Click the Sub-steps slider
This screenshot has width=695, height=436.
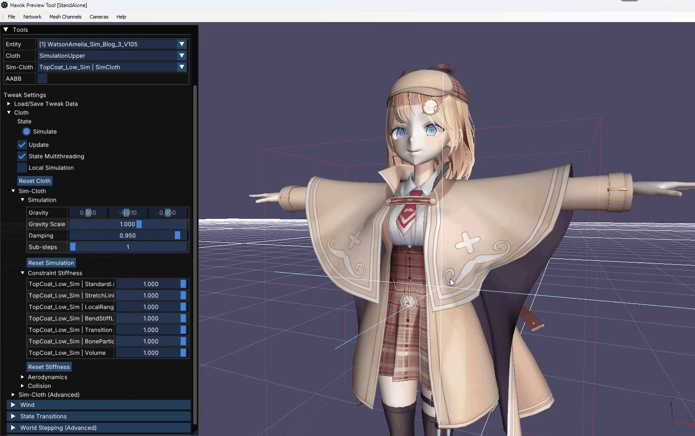point(128,247)
